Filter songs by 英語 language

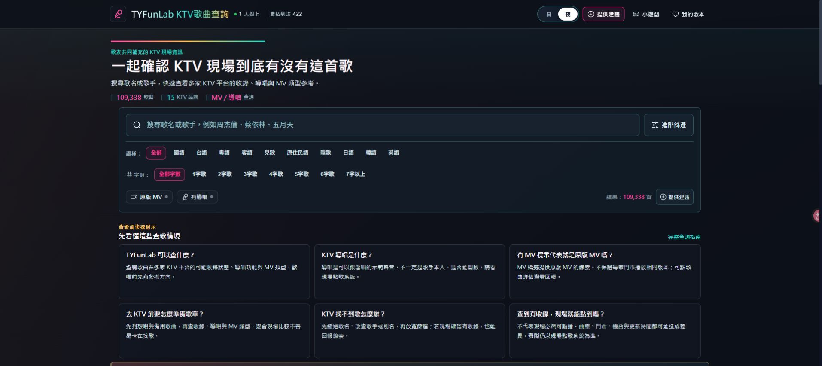pos(394,153)
